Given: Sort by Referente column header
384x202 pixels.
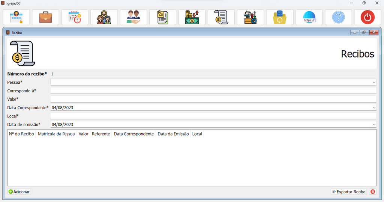Looking at the screenshot, I should pos(101,134).
